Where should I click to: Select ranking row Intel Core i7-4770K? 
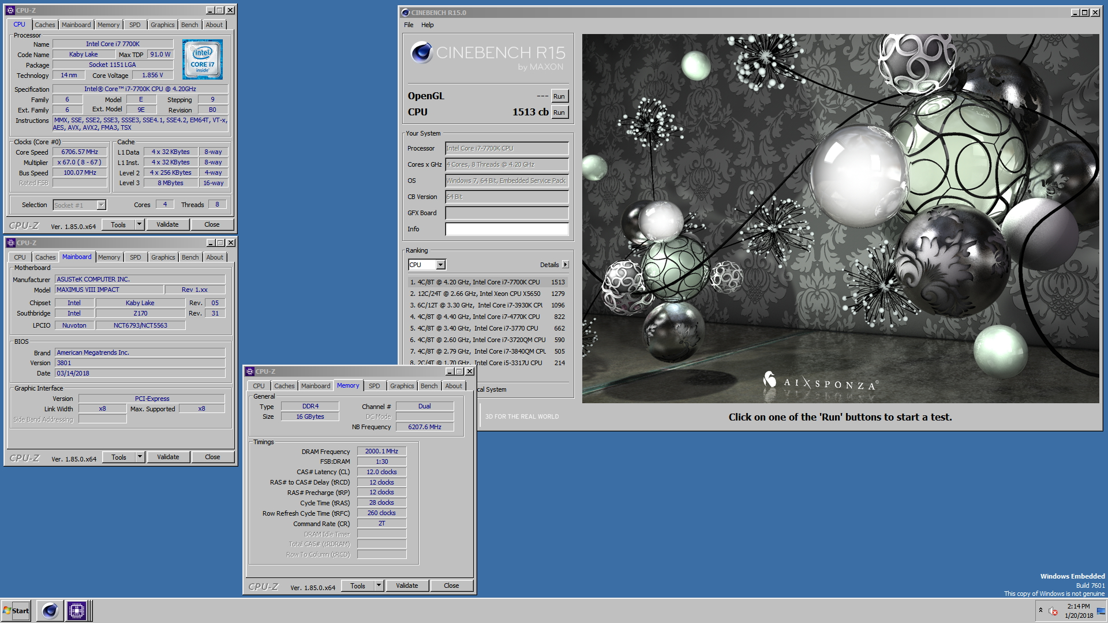point(488,317)
